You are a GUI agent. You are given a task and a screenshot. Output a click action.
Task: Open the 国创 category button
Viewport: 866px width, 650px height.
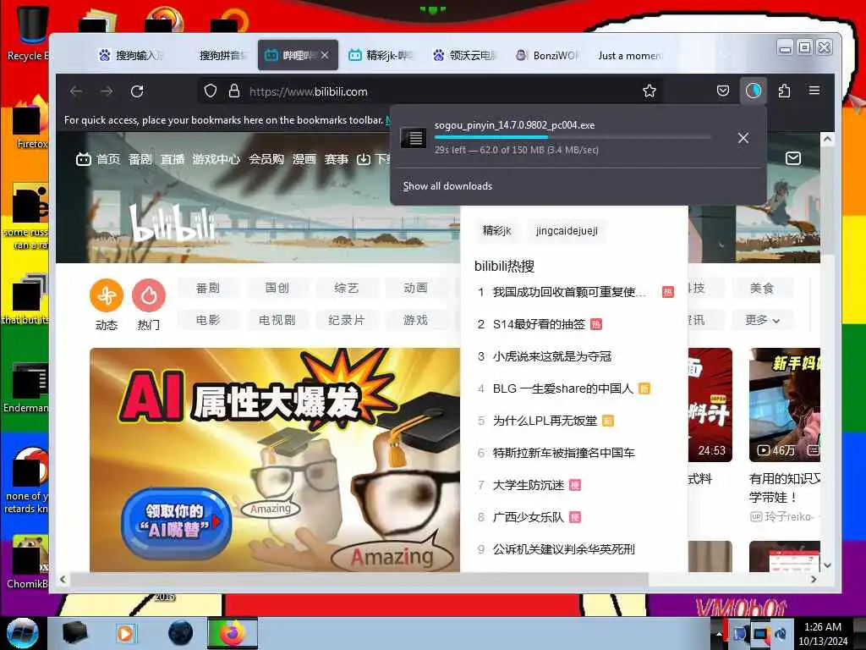click(x=277, y=288)
